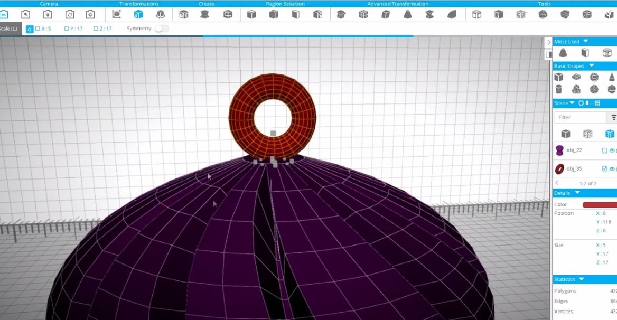
Task: Collapse the right side panel with chevron
Action: (548, 42)
